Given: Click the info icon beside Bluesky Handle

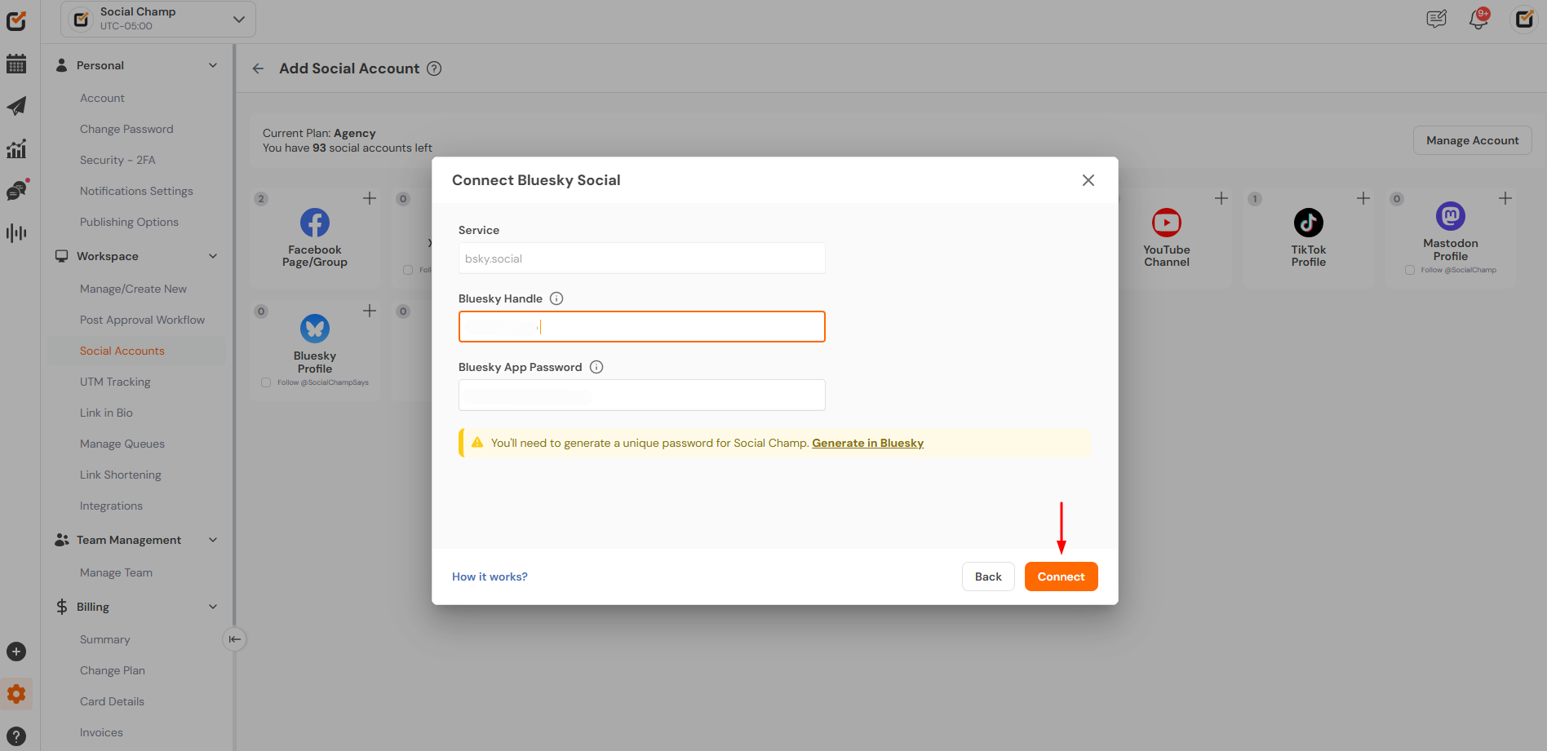Looking at the screenshot, I should coord(556,298).
